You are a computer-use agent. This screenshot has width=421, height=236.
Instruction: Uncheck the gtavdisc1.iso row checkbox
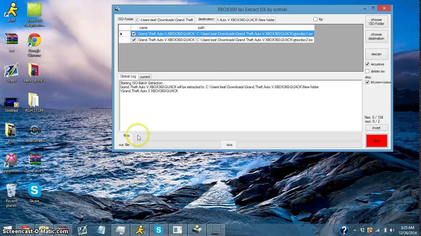point(134,34)
